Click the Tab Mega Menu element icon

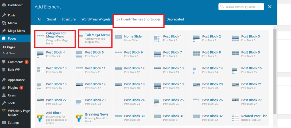(x=81, y=36)
